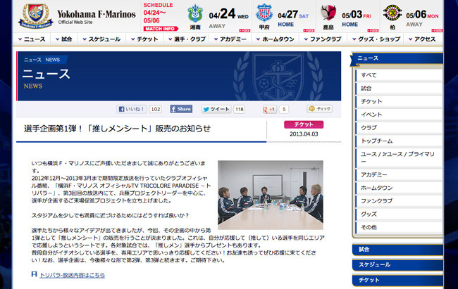Open the ニュース sidebar section header
Viewport: 458px width, 289px height.
pos(397,58)
